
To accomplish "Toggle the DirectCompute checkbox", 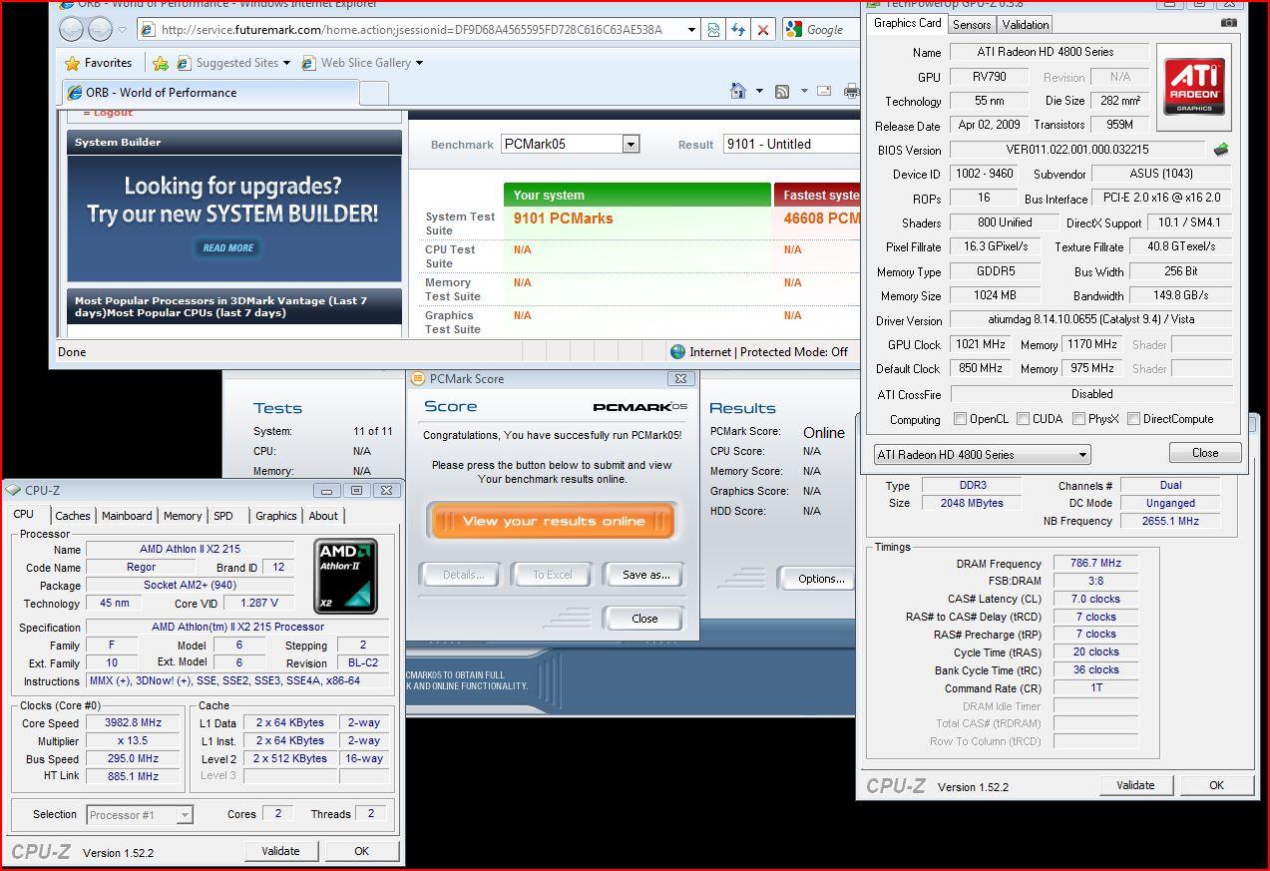I will click(1133, 419).
